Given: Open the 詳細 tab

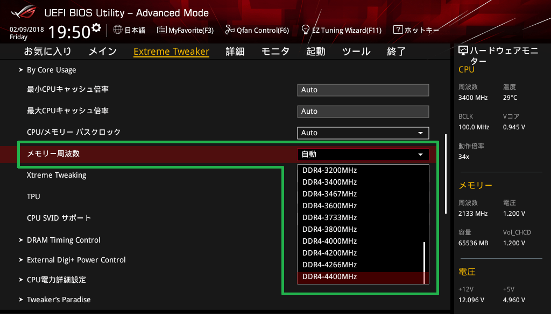Looking at the screenshot, I should click(235, 52).
